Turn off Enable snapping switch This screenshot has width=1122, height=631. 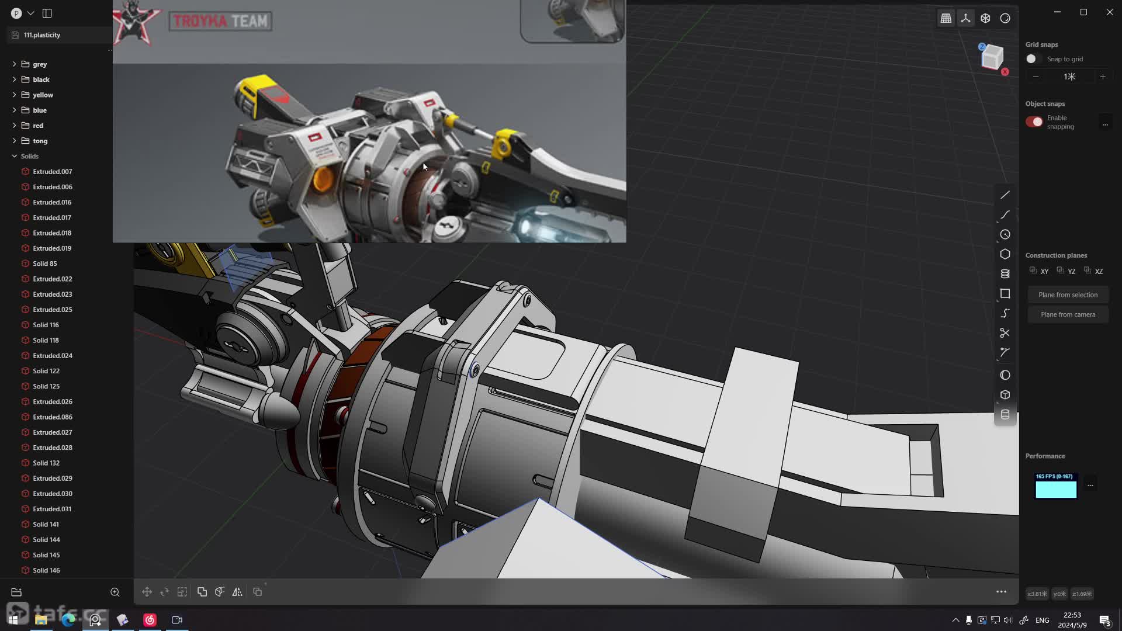point(1034,122)
